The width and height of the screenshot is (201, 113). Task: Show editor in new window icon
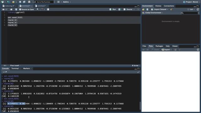pos(11,9)
